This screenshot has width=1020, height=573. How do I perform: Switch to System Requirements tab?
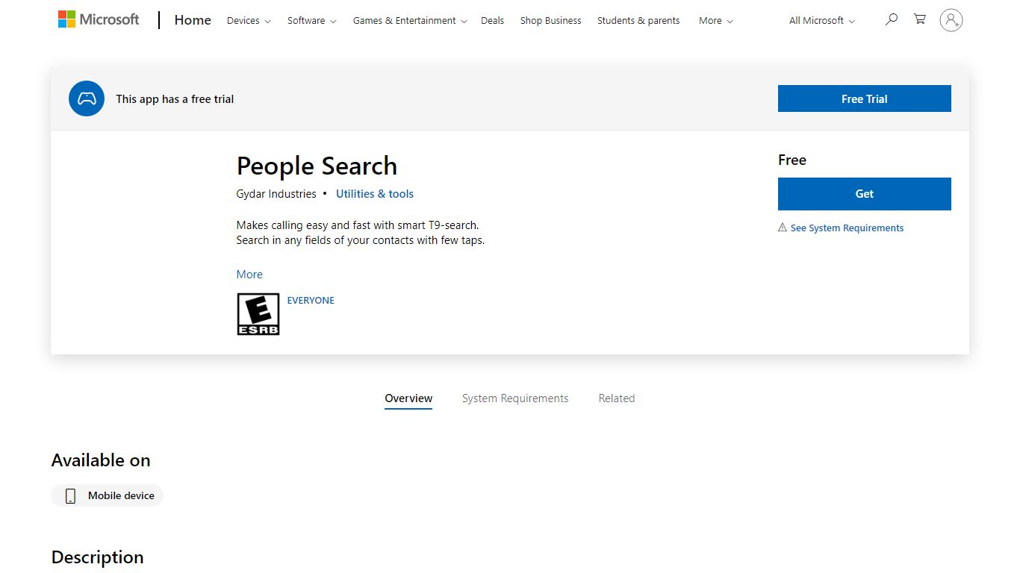tap(515, 398)
